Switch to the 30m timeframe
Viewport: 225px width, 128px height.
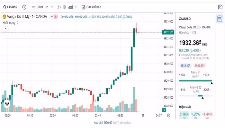40,7
